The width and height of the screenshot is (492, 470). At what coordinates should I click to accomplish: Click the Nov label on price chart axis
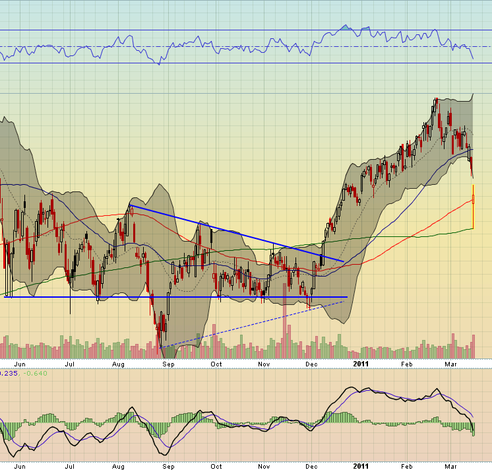[264, 364]
